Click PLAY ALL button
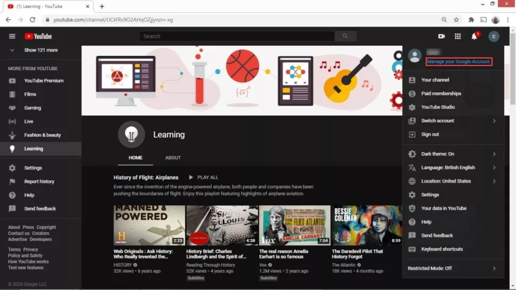516x290 pixels. pos(204,177)
